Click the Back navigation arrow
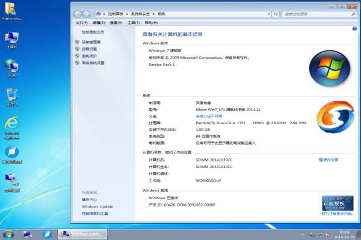This screenshot has width=361, height=240. point(78,14)
